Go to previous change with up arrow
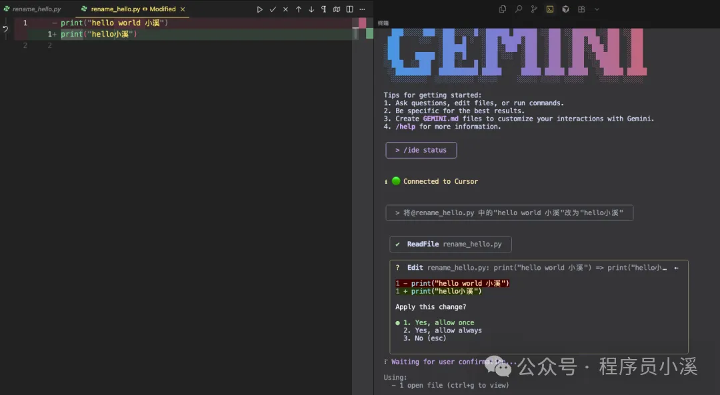Viewport: 720px width, 395px height. pos(299,9)
